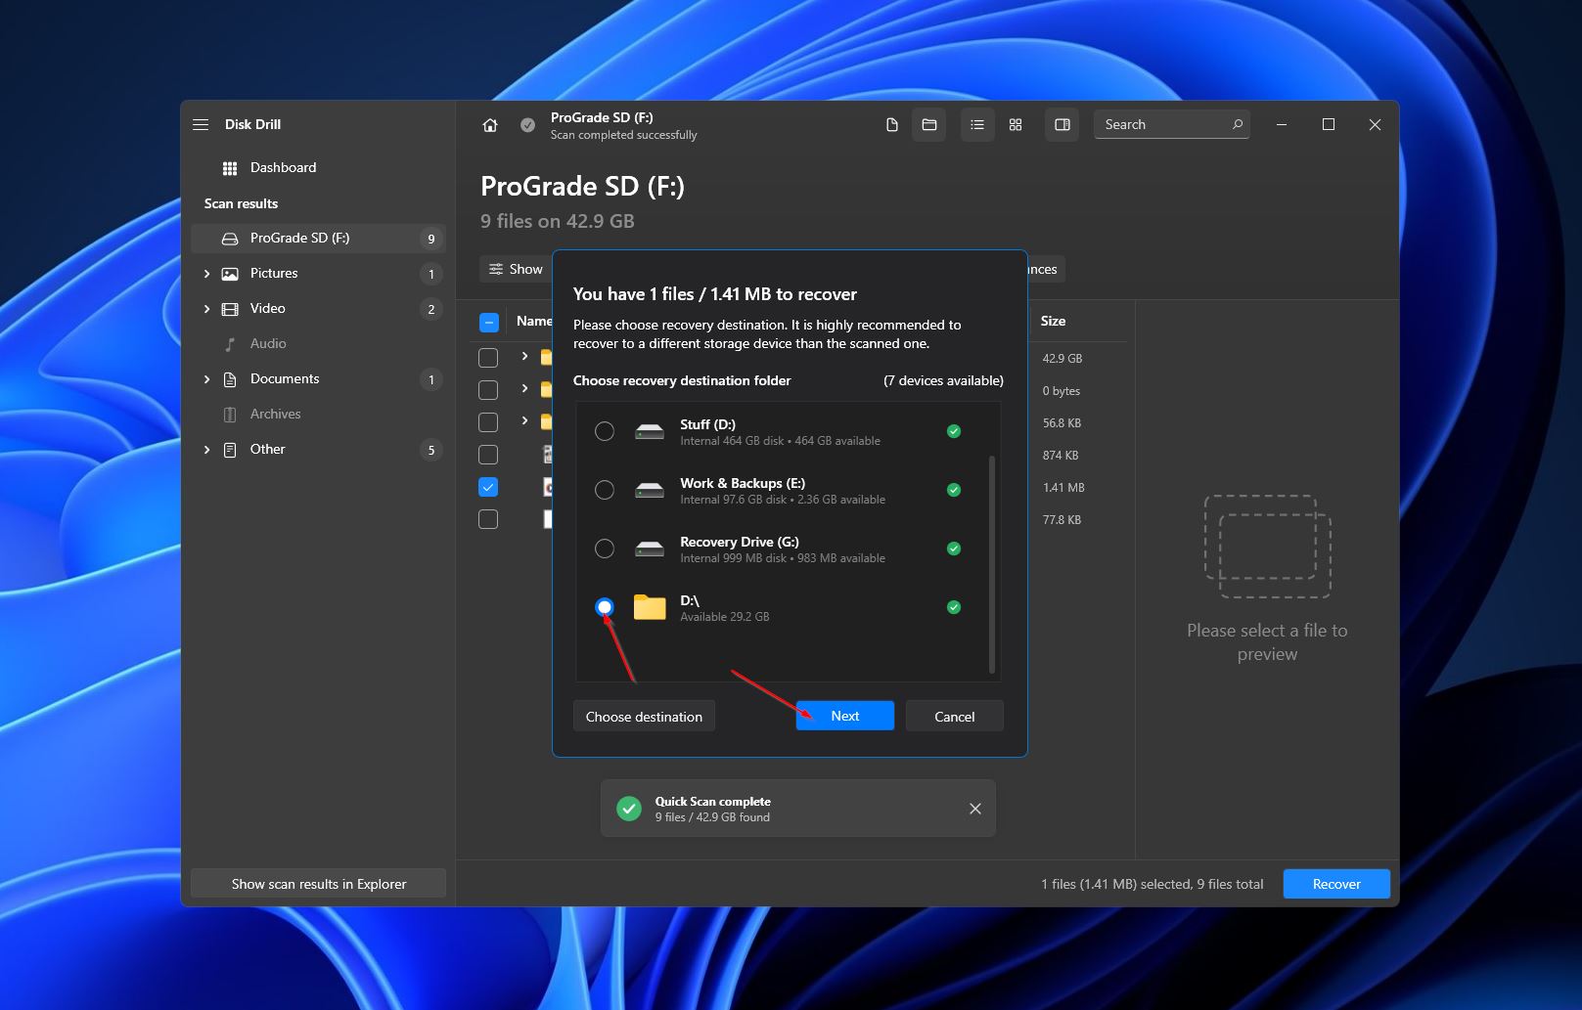Dismiss the Quick Scan complete notification
Screen dimensions: 1582x1010
pos(975,809)
